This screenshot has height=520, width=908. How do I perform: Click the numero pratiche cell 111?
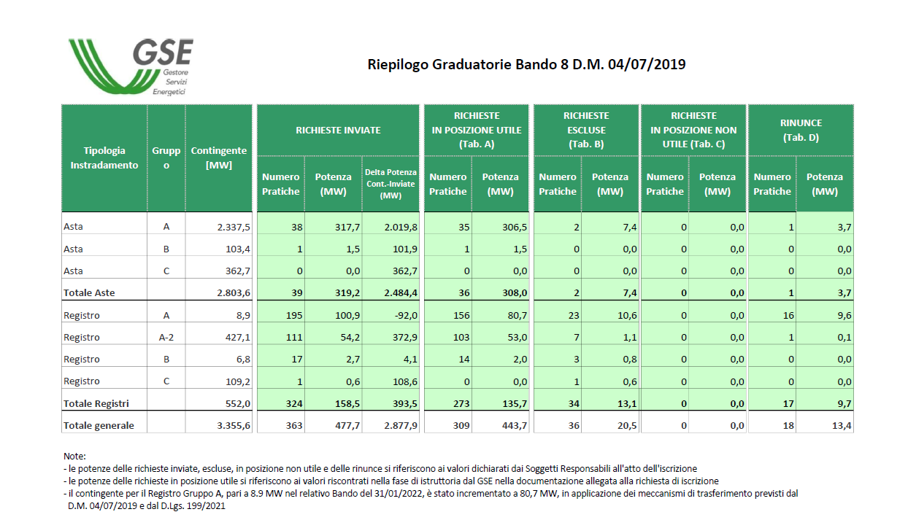tap(294, 337)
